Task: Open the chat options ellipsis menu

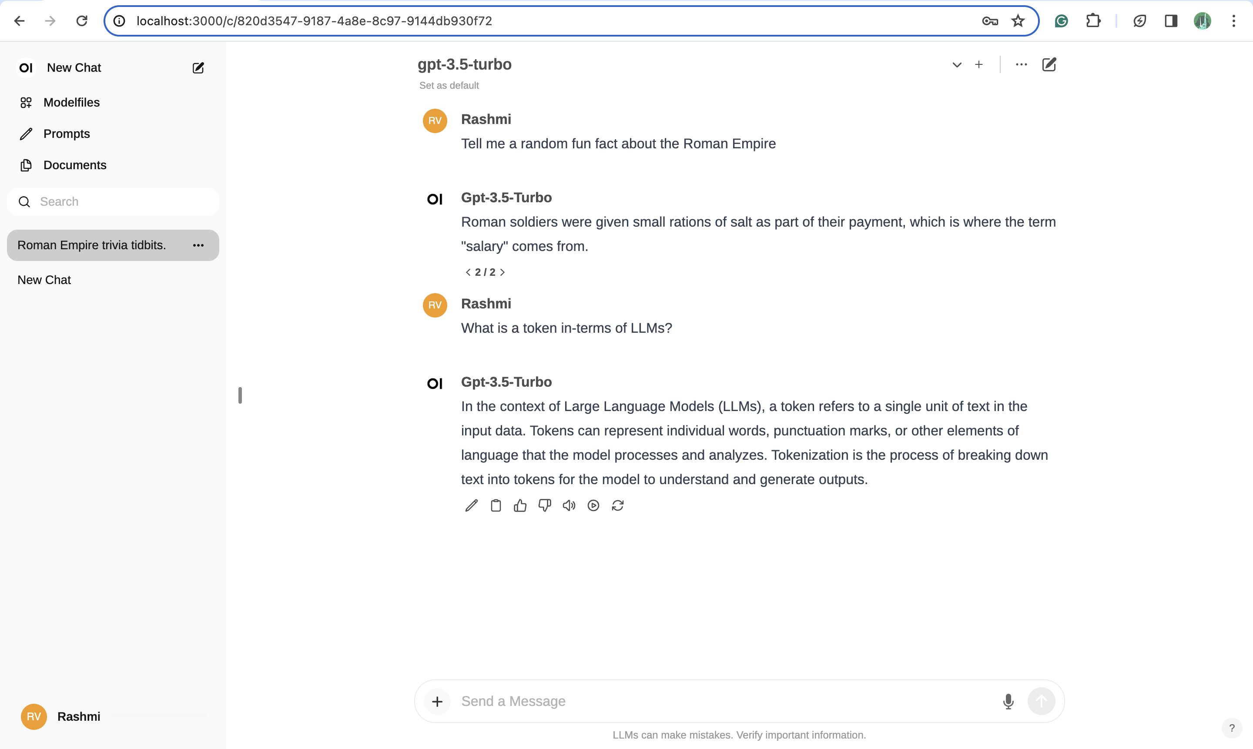Action: (1021, 65)
